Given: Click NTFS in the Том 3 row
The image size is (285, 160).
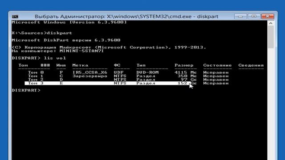Looking at the screenshot, I should pos(120,83).
